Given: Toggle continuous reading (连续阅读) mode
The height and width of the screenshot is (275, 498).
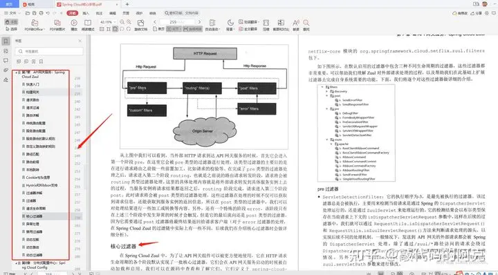Looking at the screenshot, I should pyautogui.click(x=193, y=29).
